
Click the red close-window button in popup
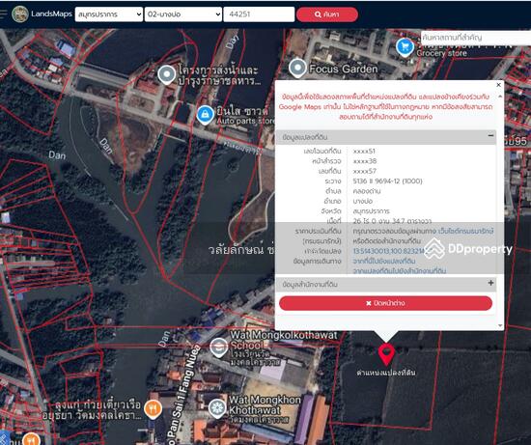coord(385,303)
